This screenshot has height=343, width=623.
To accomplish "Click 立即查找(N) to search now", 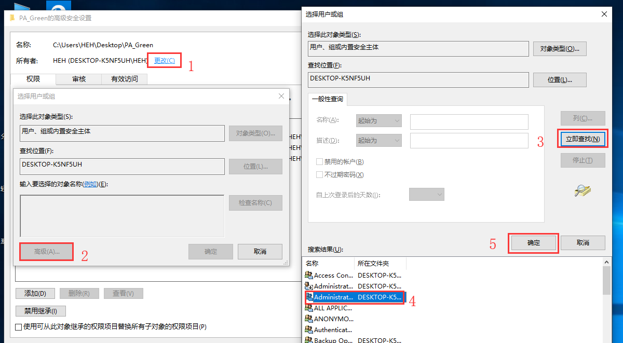I will (x=583, y=139).
